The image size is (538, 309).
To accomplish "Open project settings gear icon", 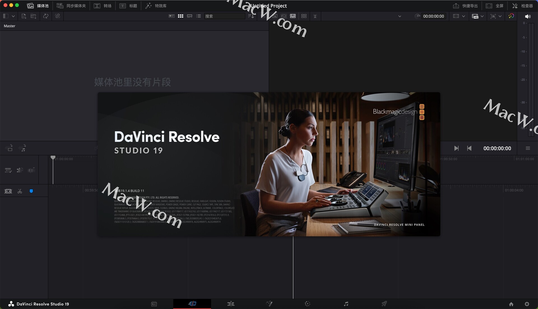I will (x=527, y=304).
